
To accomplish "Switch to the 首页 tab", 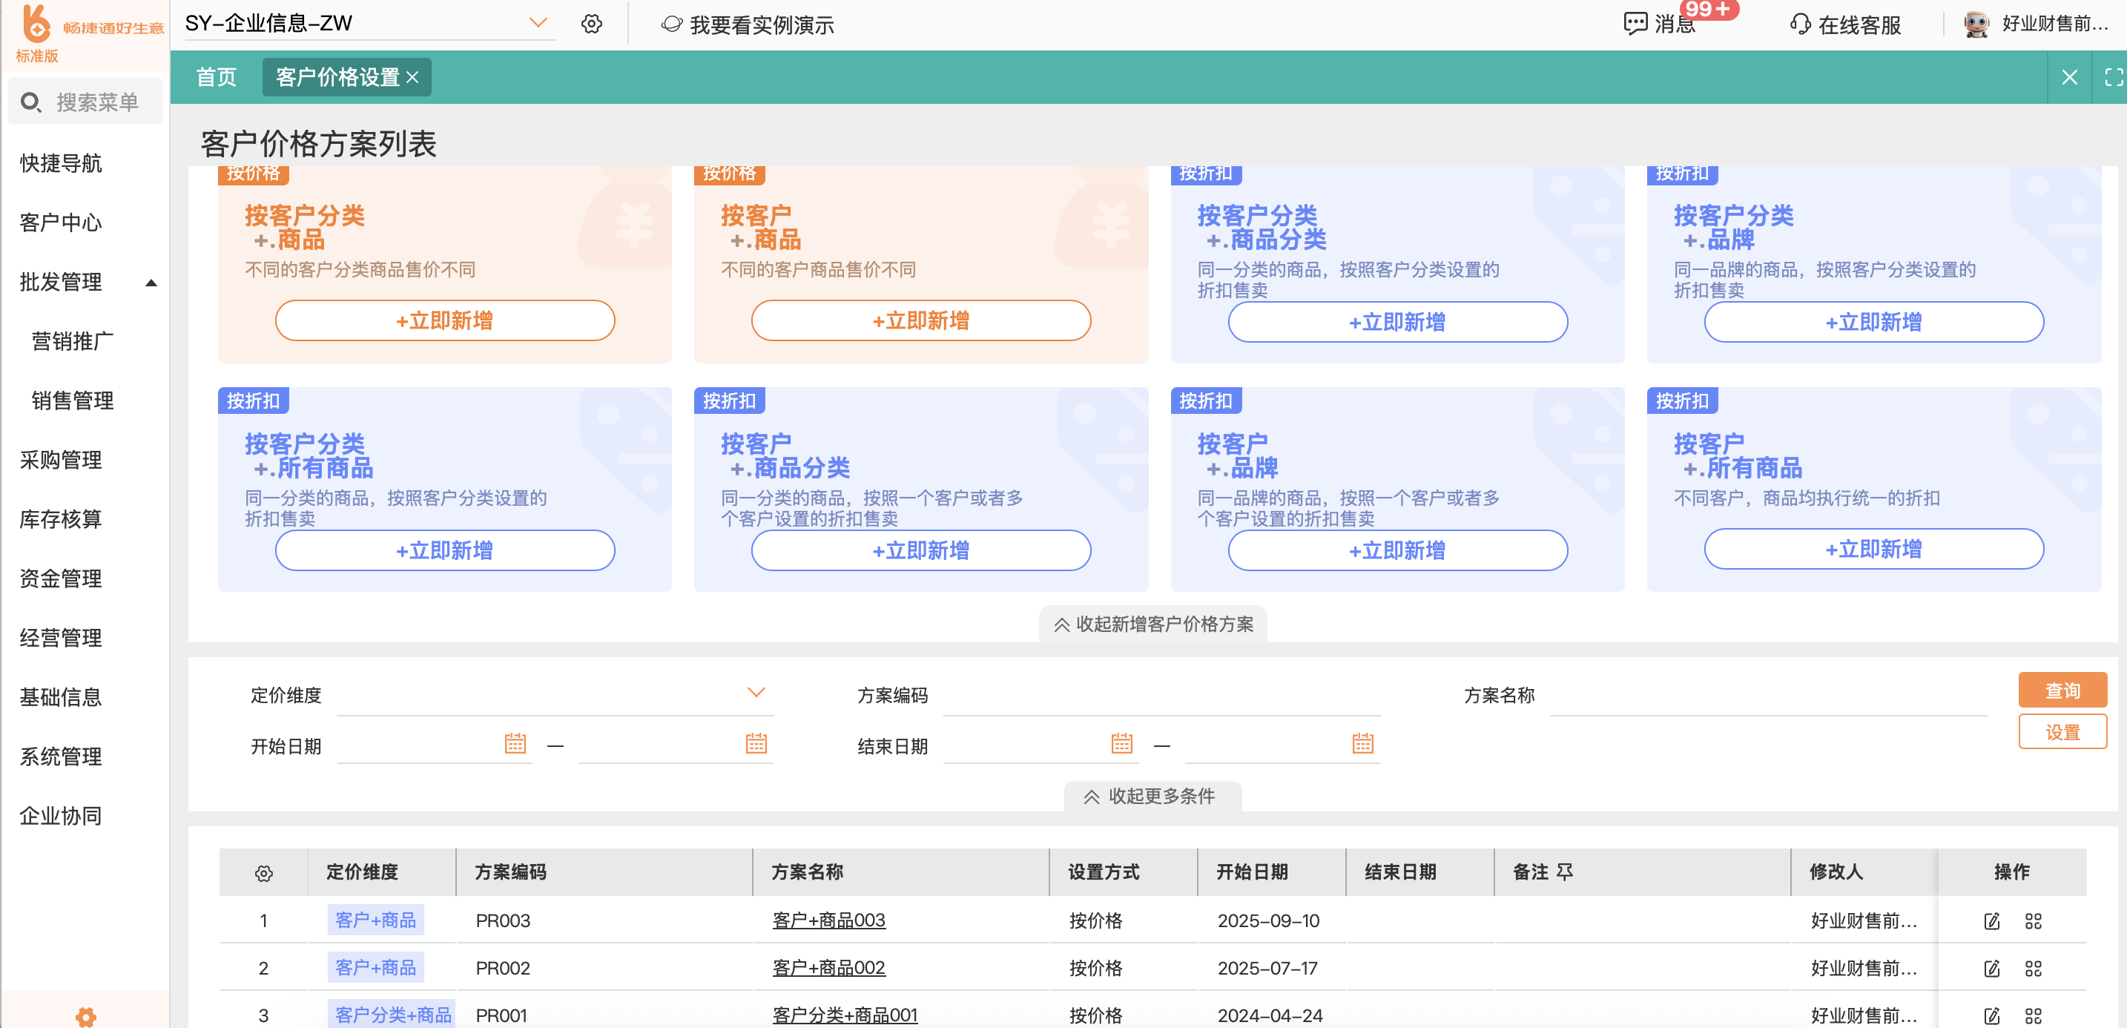I will tap(216, 78).
